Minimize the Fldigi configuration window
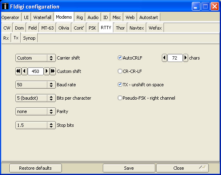Image resolution: width=221 pixels, height=175 pixels. (196, 6)
